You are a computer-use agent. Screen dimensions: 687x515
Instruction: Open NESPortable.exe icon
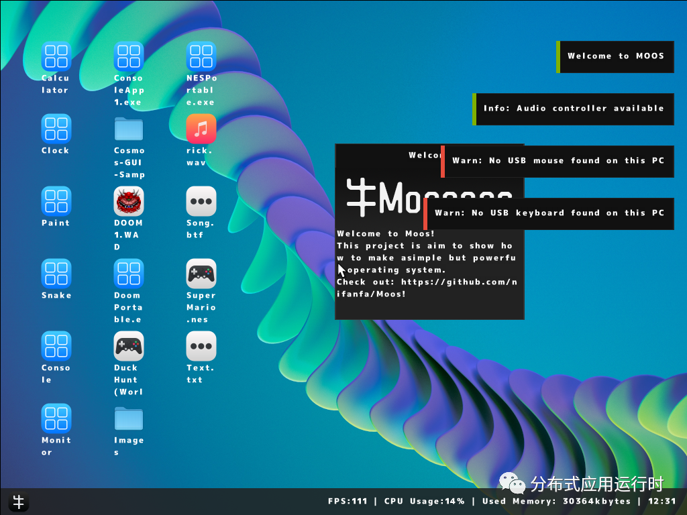coord(201,56)
